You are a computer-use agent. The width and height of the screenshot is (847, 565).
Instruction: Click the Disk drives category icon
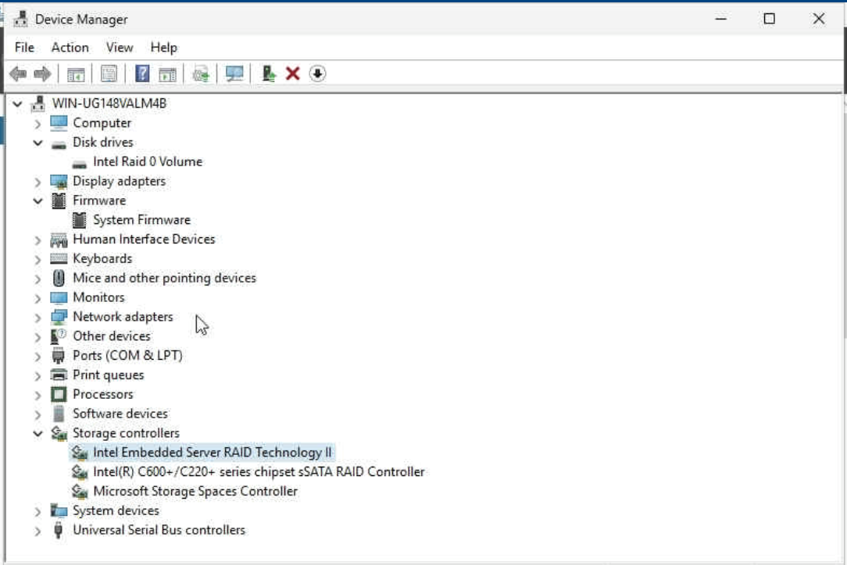tap(59, 144)
